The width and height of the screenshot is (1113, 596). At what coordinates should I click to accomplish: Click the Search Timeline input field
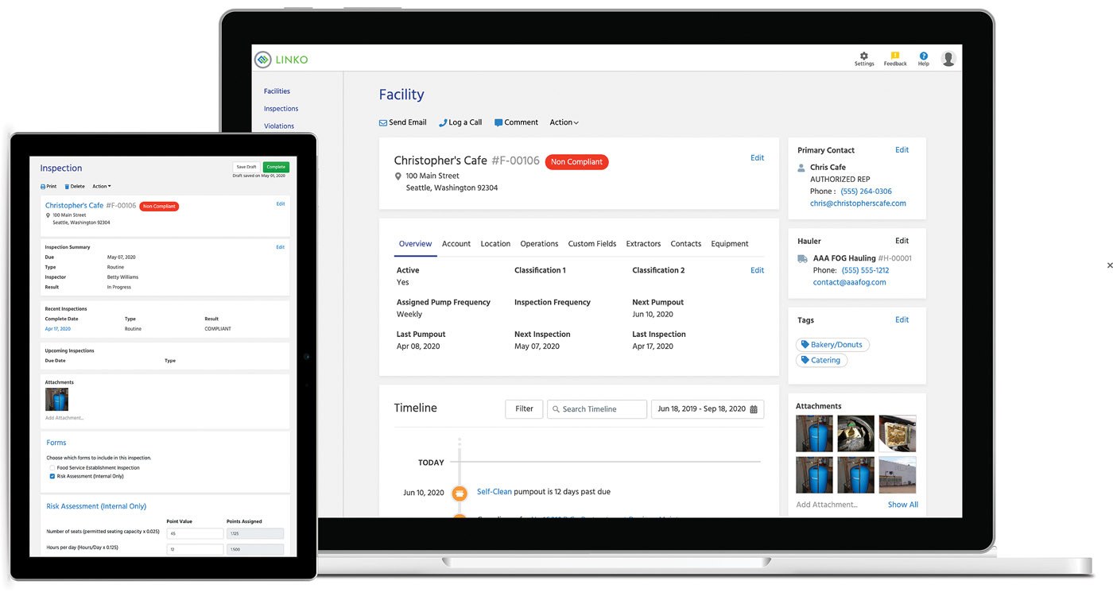pos(596,409)
